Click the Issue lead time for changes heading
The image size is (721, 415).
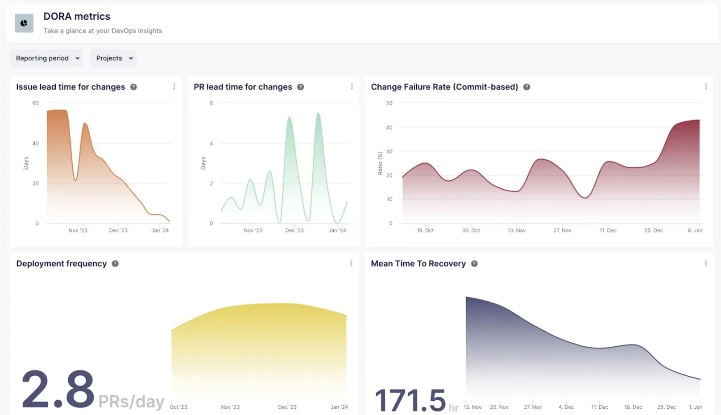pyautogui.click(x=70, y=87)
